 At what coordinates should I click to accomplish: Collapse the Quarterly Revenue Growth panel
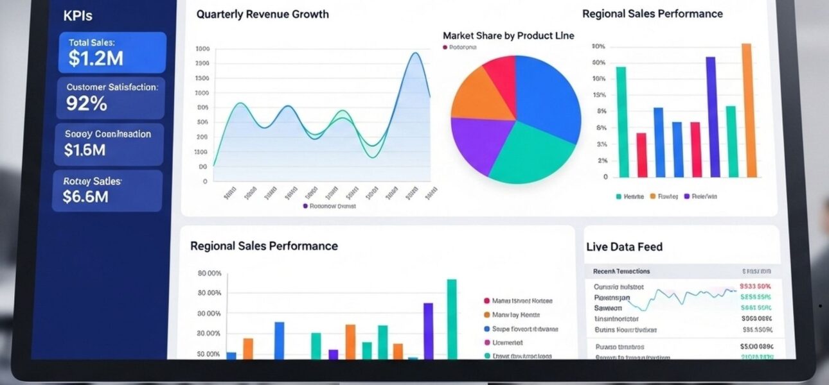click(x=262, y=13)
